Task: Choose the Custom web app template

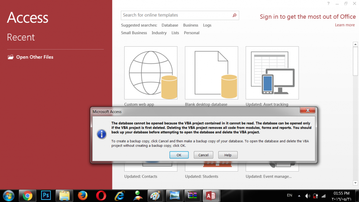Action: pos(151,73)
